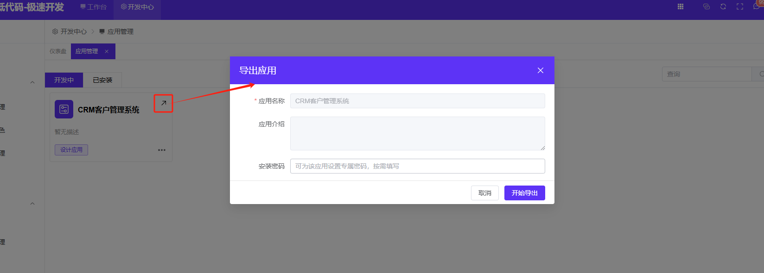
Task: Open the grid apps icon in top bar
Action: click(681, 6)
